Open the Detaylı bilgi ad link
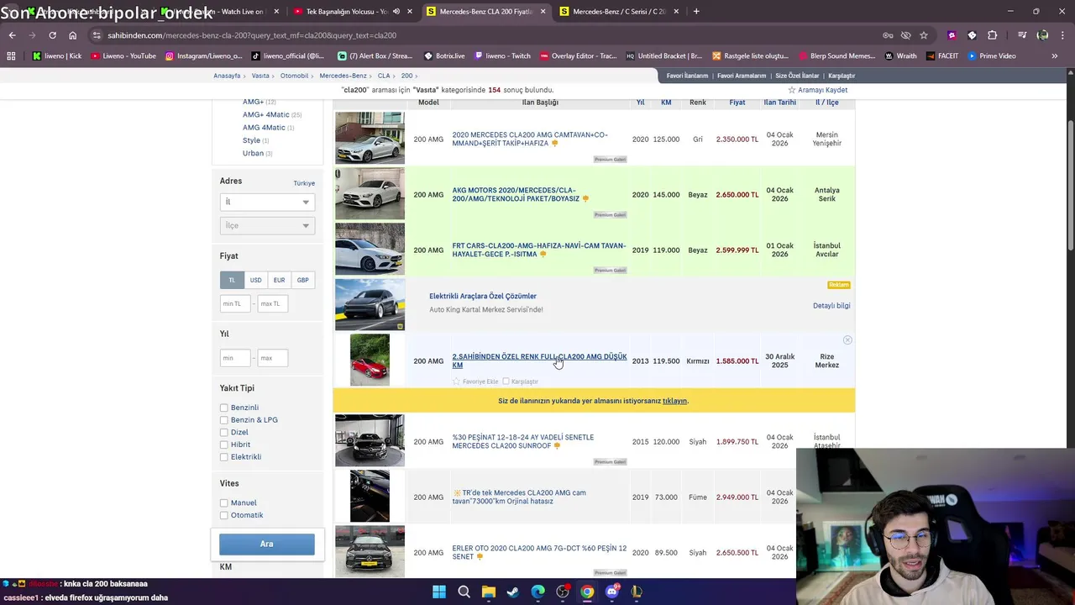The width and height of the screenshot is (1075, 605). click(x=831, y=306)
